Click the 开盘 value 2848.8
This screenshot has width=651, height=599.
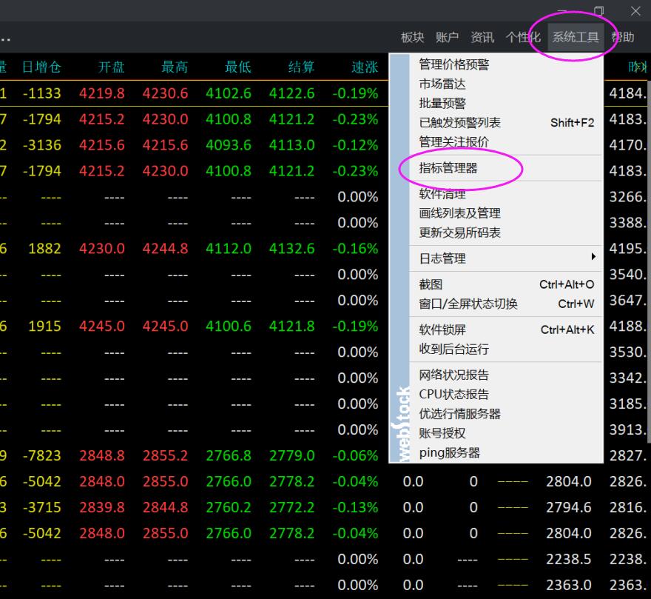102,456
